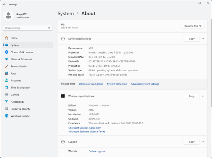212x158 pixels.
Task: Maximize the Settings window
Action: tap(199, 3)
